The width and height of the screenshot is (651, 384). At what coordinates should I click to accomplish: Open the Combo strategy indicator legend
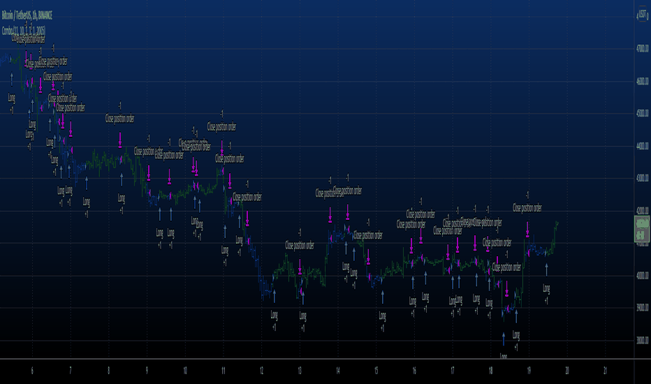pyautogui.click(x=23, y=30)
